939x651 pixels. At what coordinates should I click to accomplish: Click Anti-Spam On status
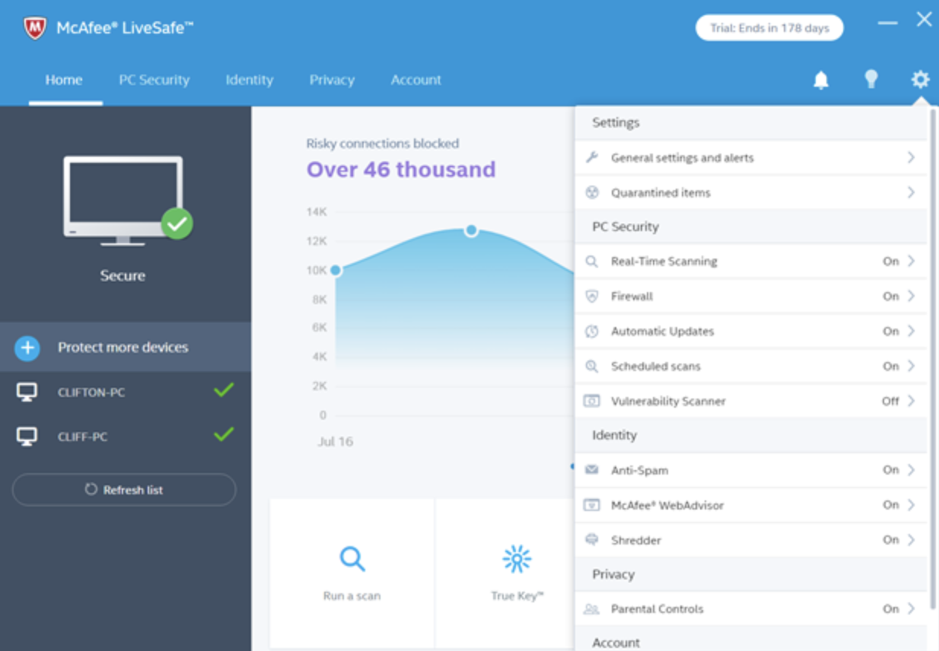891,470
